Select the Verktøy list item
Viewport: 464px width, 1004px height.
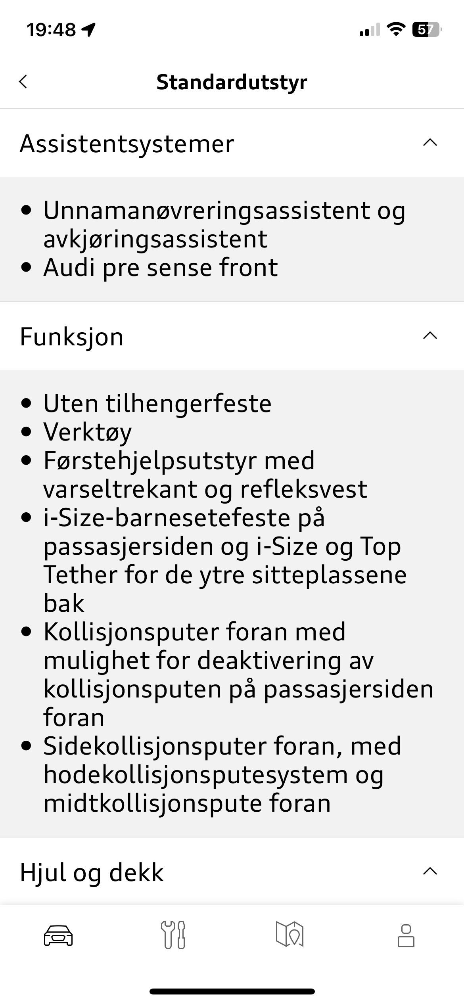click(x=87, y=432)
